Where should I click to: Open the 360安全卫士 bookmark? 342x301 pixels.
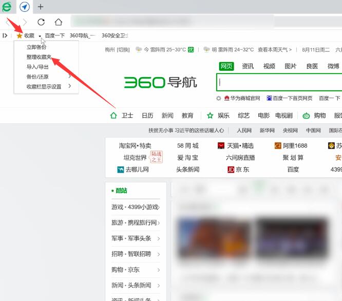pyautogui.click(x=115, y=35)
